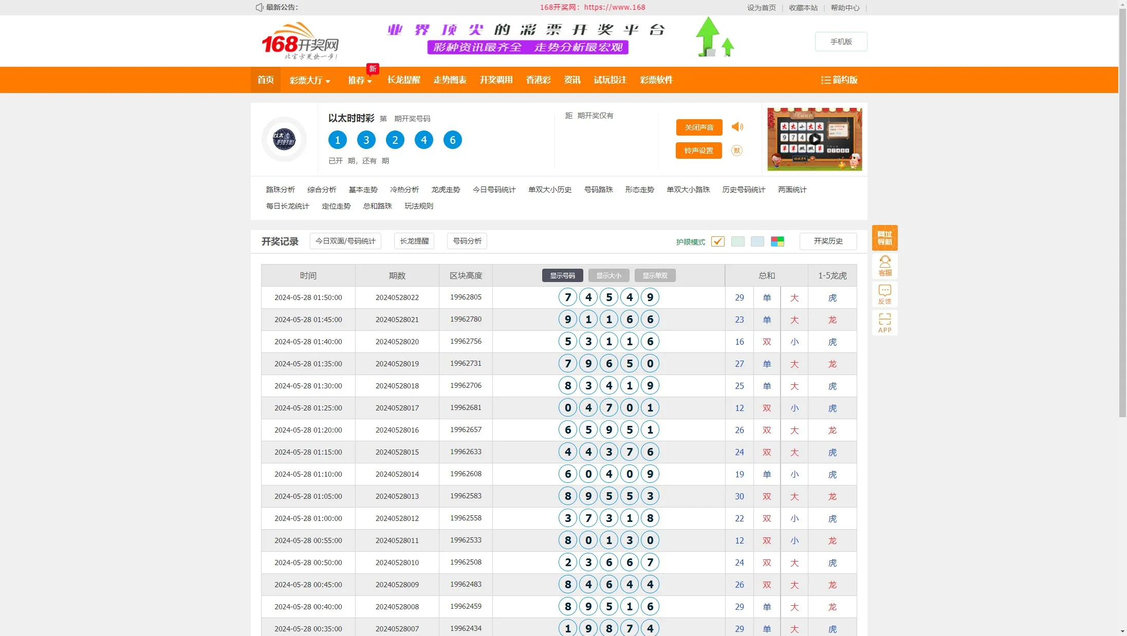Open the 网址导航 sidebar icon
The height and width of the screenshot is (636, 1127).
[x=884, y=238]
